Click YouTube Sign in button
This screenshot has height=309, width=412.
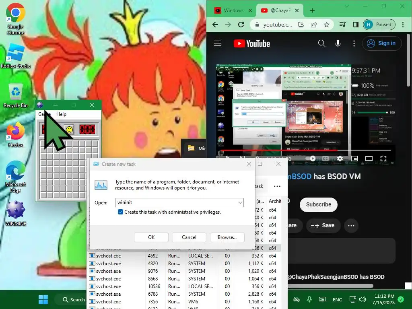382,43
